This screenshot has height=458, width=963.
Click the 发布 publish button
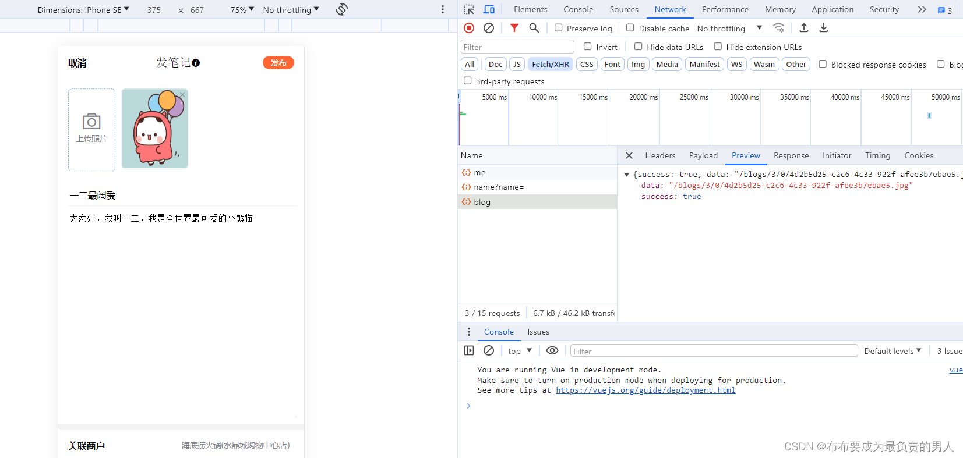278,63
